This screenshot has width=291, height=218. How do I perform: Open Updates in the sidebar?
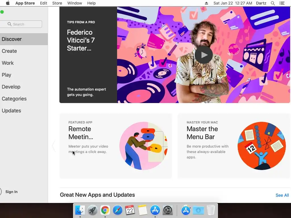click(x=24, y=111)
